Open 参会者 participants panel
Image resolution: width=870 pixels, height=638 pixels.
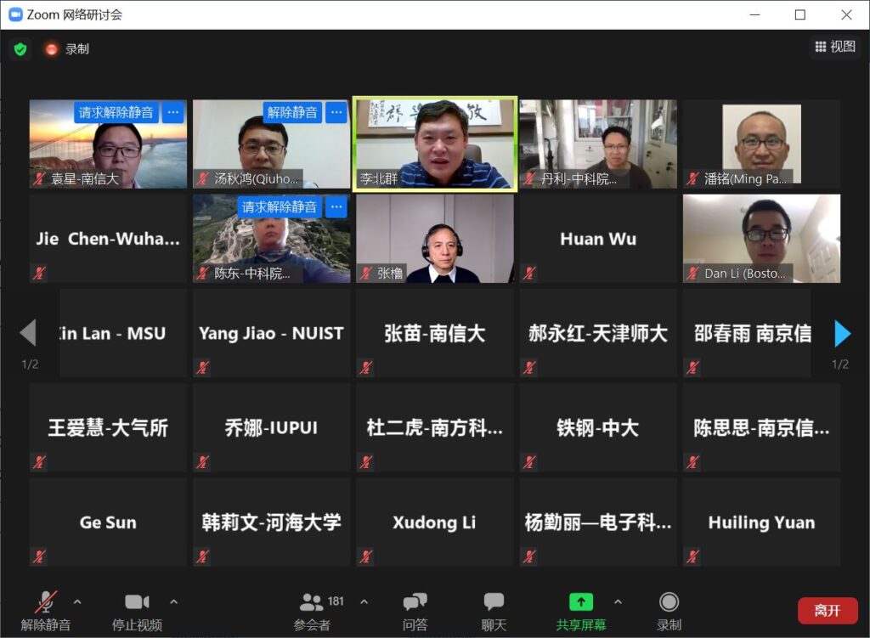312,610
